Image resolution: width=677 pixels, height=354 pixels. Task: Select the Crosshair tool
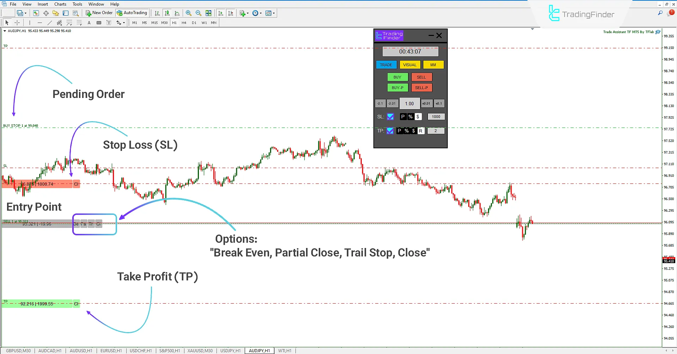click(x=17, y=23)
